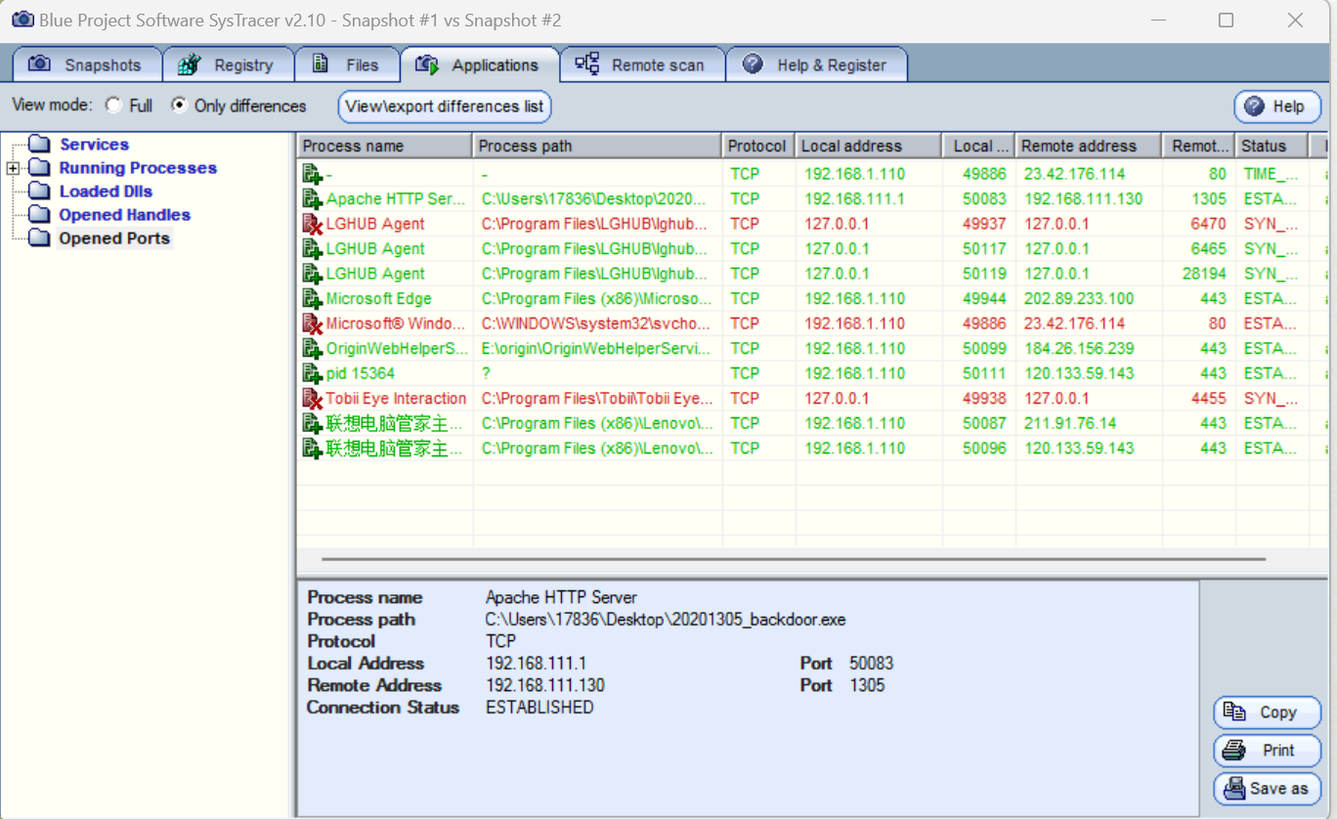Select Only differences view mode radio button
The width and height of the screenshot is (1337, 819).
[180, 106]
